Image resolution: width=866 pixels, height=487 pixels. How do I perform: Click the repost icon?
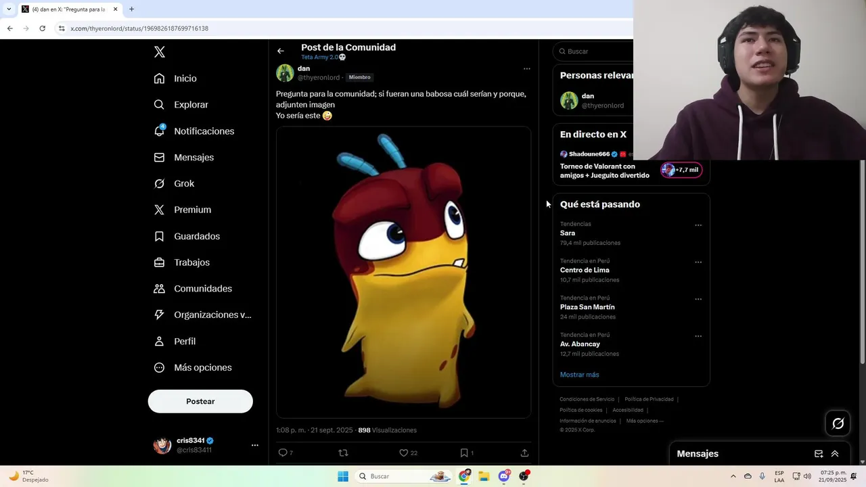[x=343, y=453]
